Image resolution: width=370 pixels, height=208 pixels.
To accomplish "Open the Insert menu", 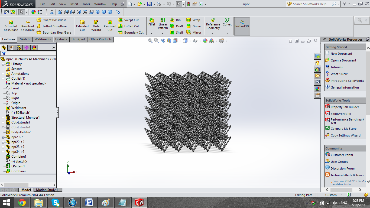I will tap(74, 4).
